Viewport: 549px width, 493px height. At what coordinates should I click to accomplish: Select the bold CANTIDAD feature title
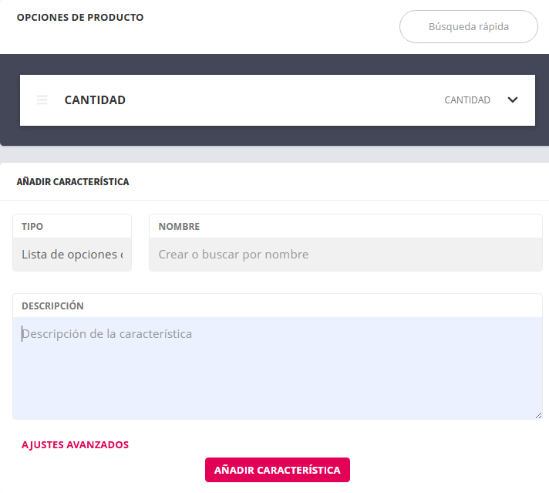point(95,100)
